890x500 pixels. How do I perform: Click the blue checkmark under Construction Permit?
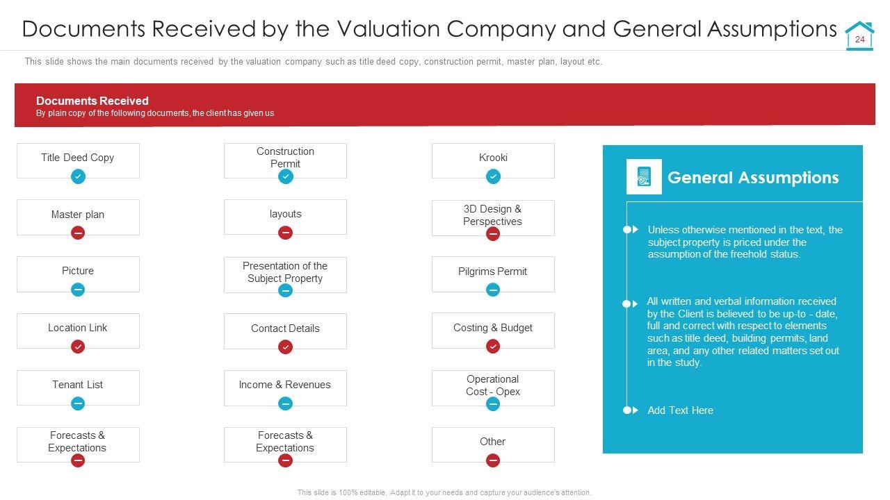point(285,177)
